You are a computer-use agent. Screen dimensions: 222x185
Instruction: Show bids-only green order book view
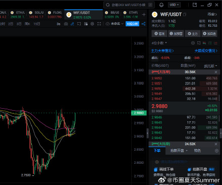pyautogui.click(x=210, y=43)
